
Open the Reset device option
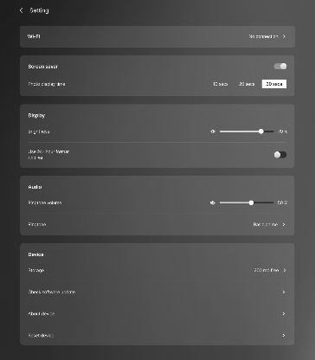157,335
